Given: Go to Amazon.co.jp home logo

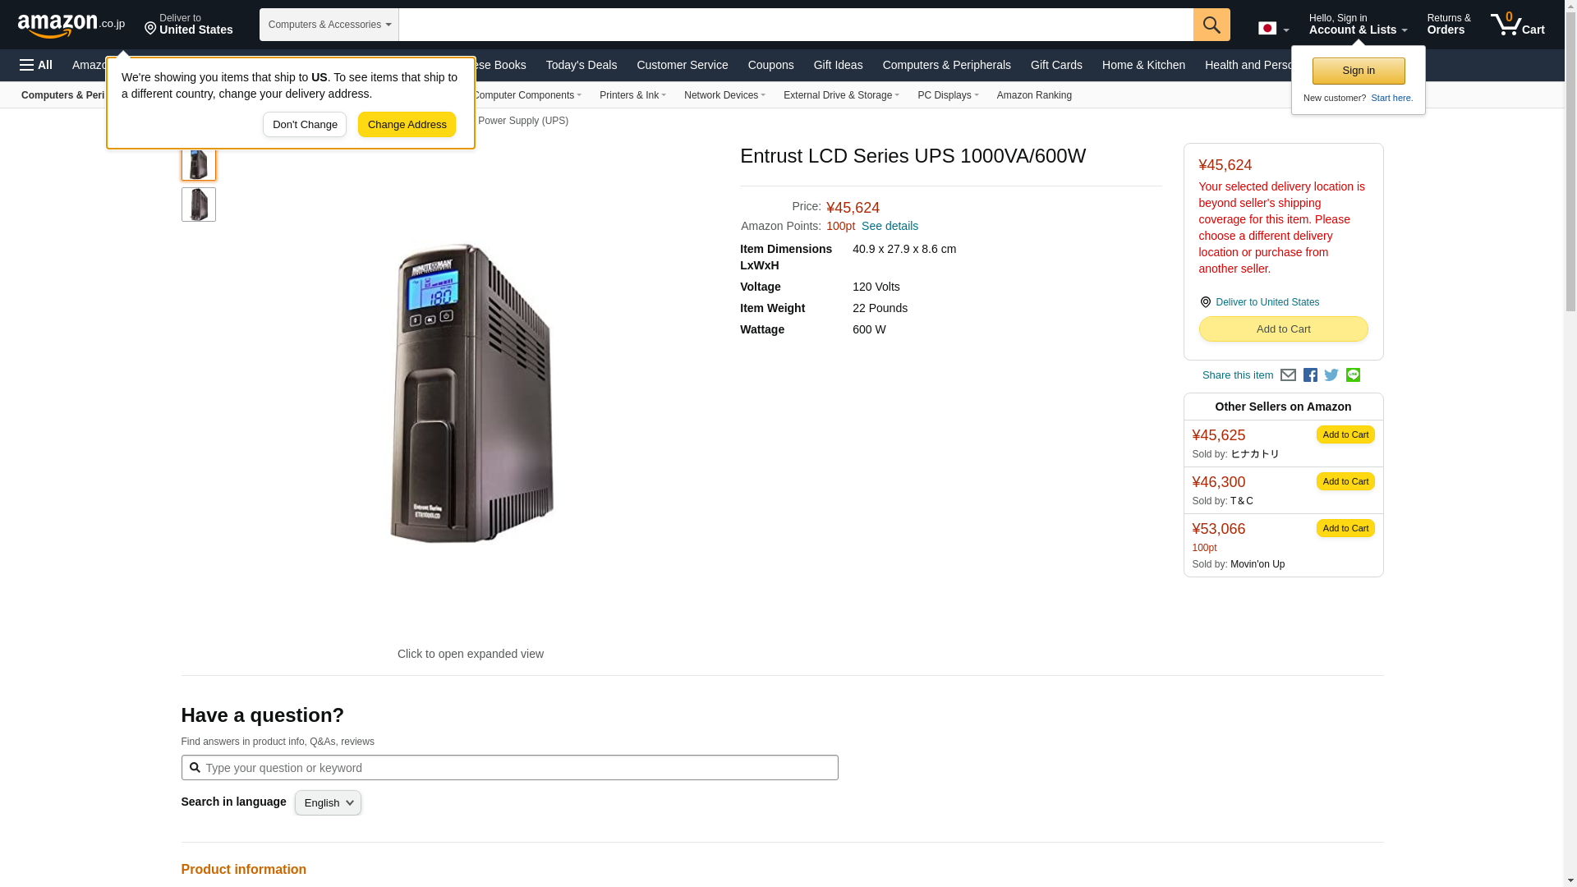Looking at the screenshot, I should [x=71, y=25].
